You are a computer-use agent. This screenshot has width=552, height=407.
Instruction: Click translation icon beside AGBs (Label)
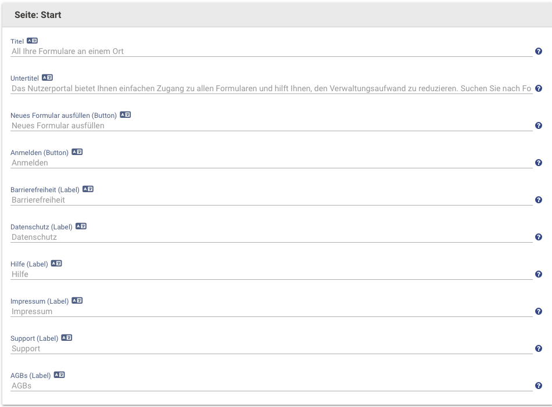tap(59, 375)
